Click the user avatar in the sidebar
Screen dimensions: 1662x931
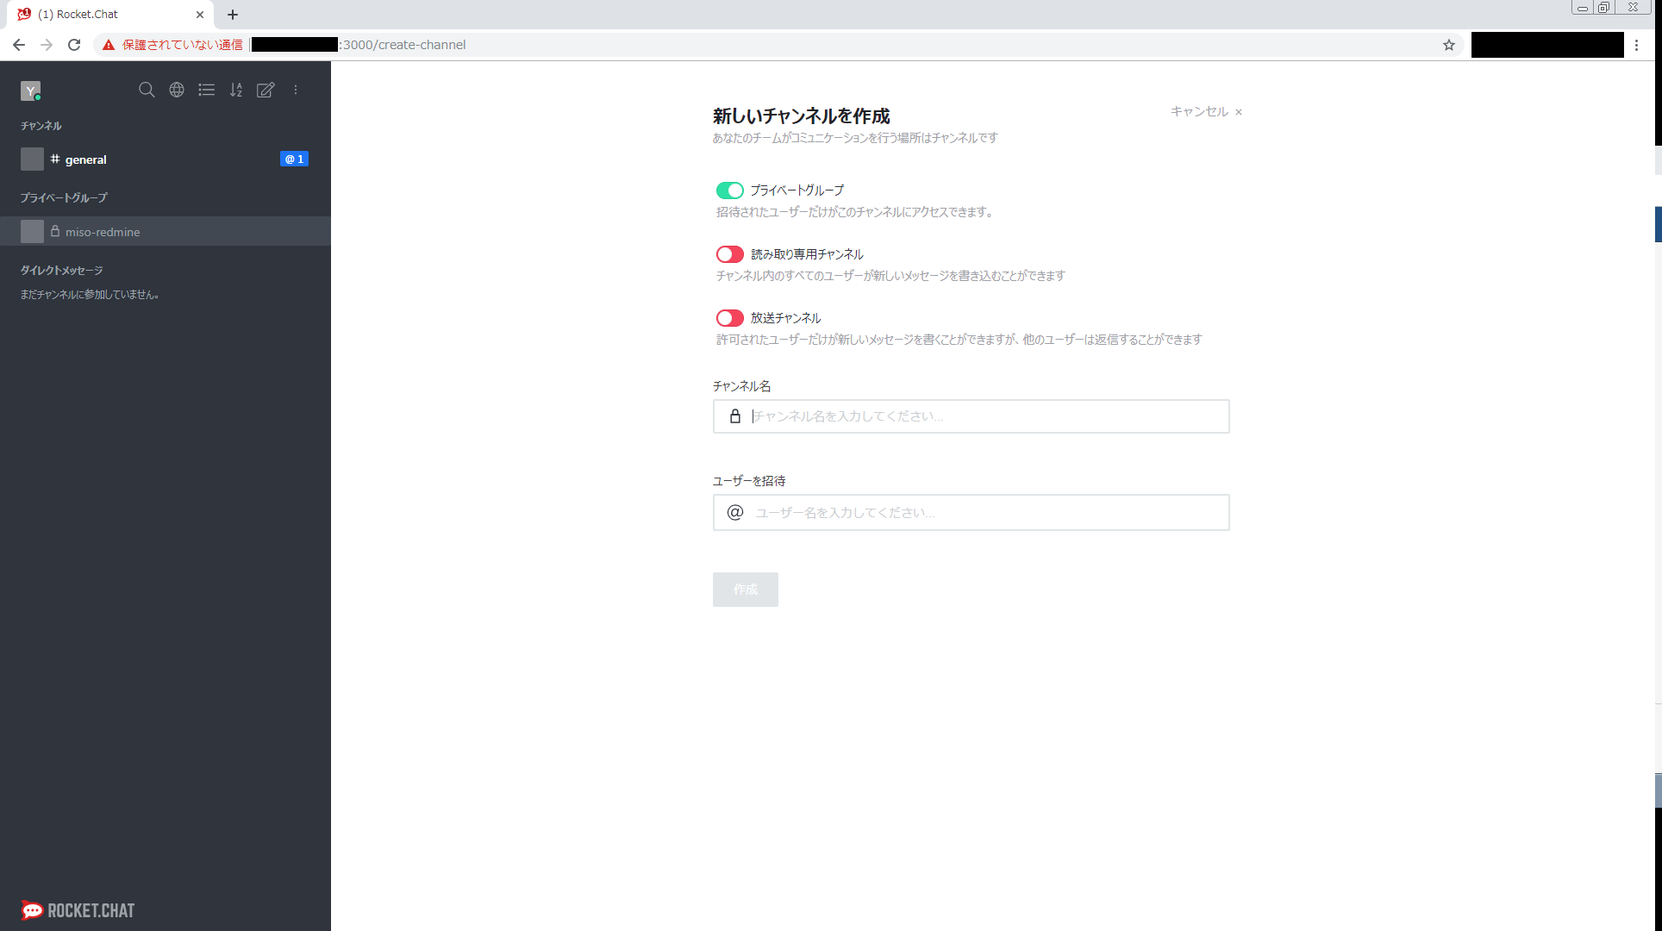click(x=31, y=91)
